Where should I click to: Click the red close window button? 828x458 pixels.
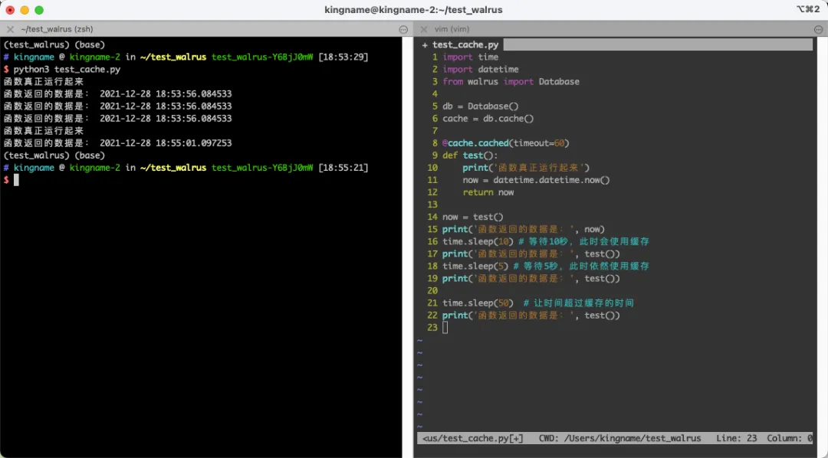tap(10, 10)
